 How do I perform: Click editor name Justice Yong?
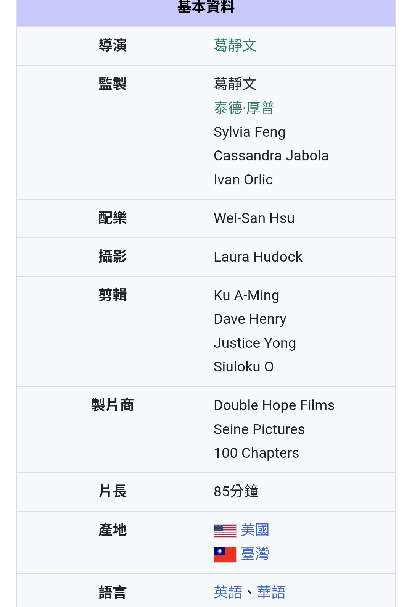point(255,343)
